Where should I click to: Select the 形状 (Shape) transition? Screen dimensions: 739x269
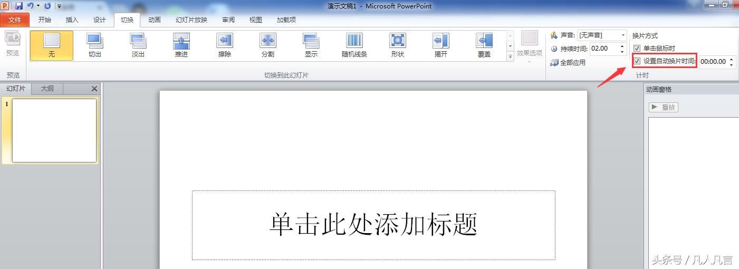tap(398, 45)
